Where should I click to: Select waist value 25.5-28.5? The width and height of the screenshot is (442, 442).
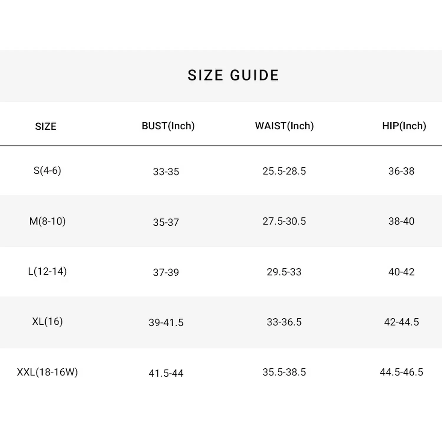pos(284,171)
